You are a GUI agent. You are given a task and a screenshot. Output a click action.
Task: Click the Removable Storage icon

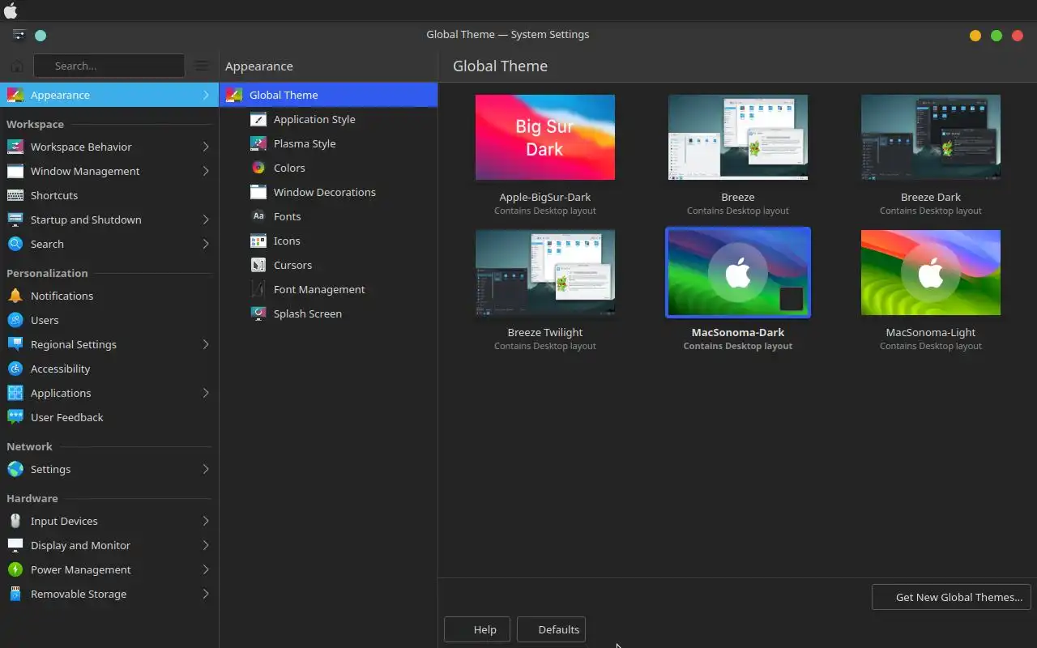click(15, 594)
